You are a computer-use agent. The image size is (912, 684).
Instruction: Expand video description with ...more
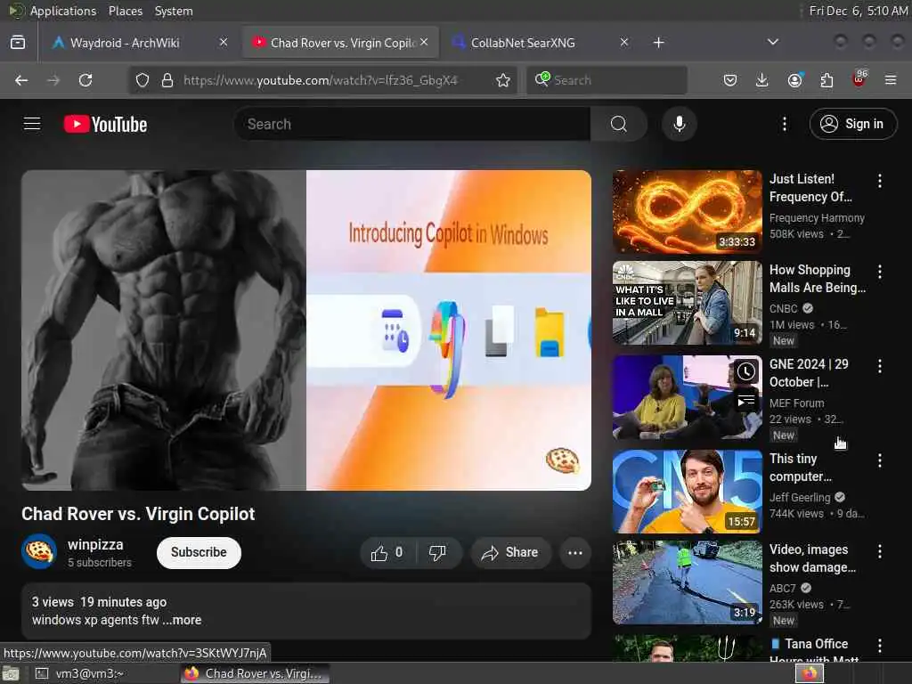coord(182,620)
